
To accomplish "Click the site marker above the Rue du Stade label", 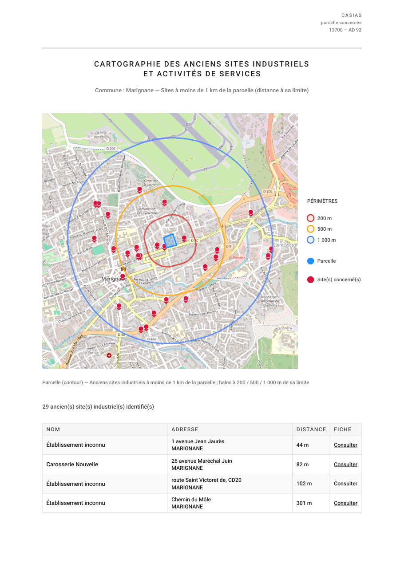I will pyautogui.click(x=94, y=239).
